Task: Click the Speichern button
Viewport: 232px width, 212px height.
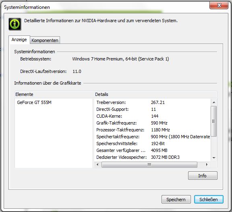Action: (176, 199)
